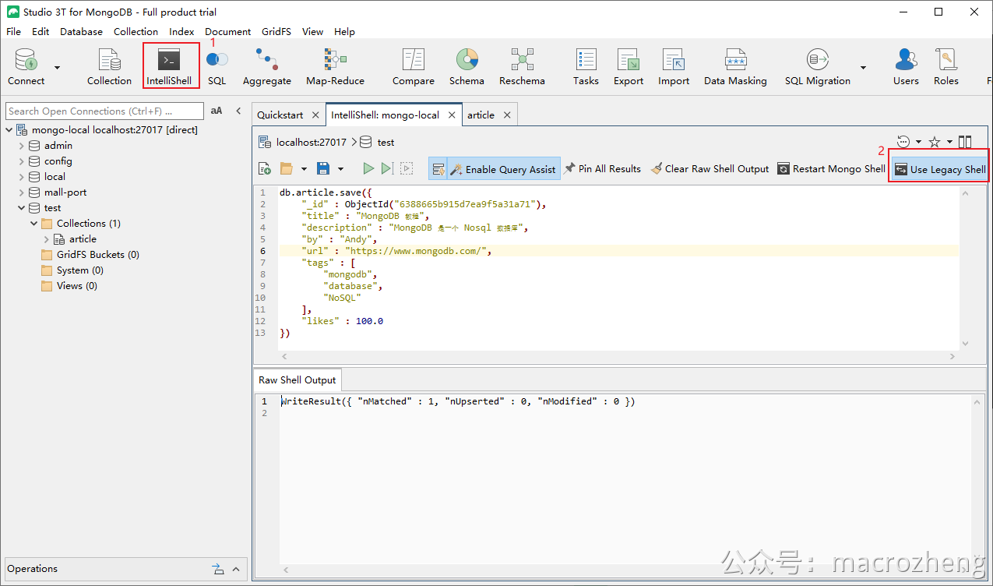Expand the admin database
This screenshot has width=993, height=586.
coord(22,146)
